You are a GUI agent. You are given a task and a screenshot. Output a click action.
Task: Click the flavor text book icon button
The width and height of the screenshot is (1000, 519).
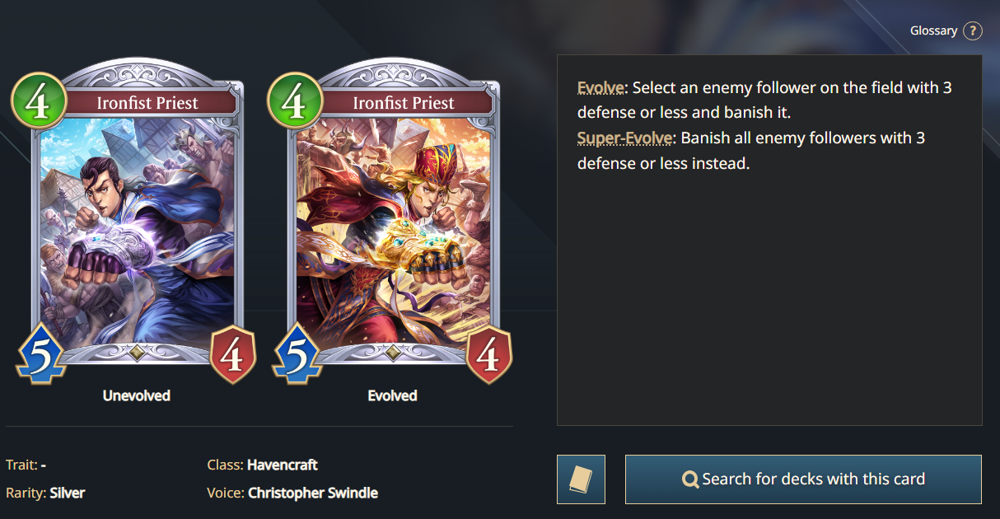tap(581, 479)
